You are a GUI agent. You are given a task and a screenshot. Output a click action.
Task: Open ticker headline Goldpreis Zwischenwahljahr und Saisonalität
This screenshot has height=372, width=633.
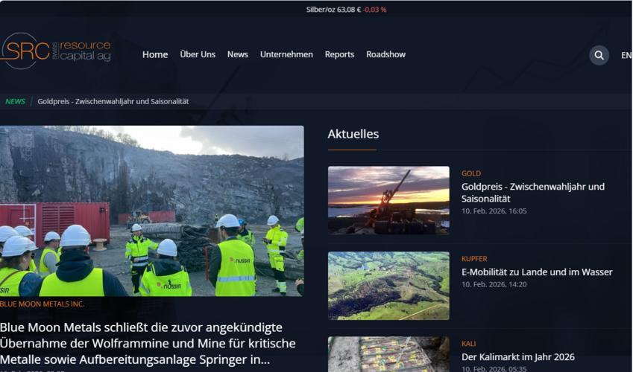pos(113,102)
